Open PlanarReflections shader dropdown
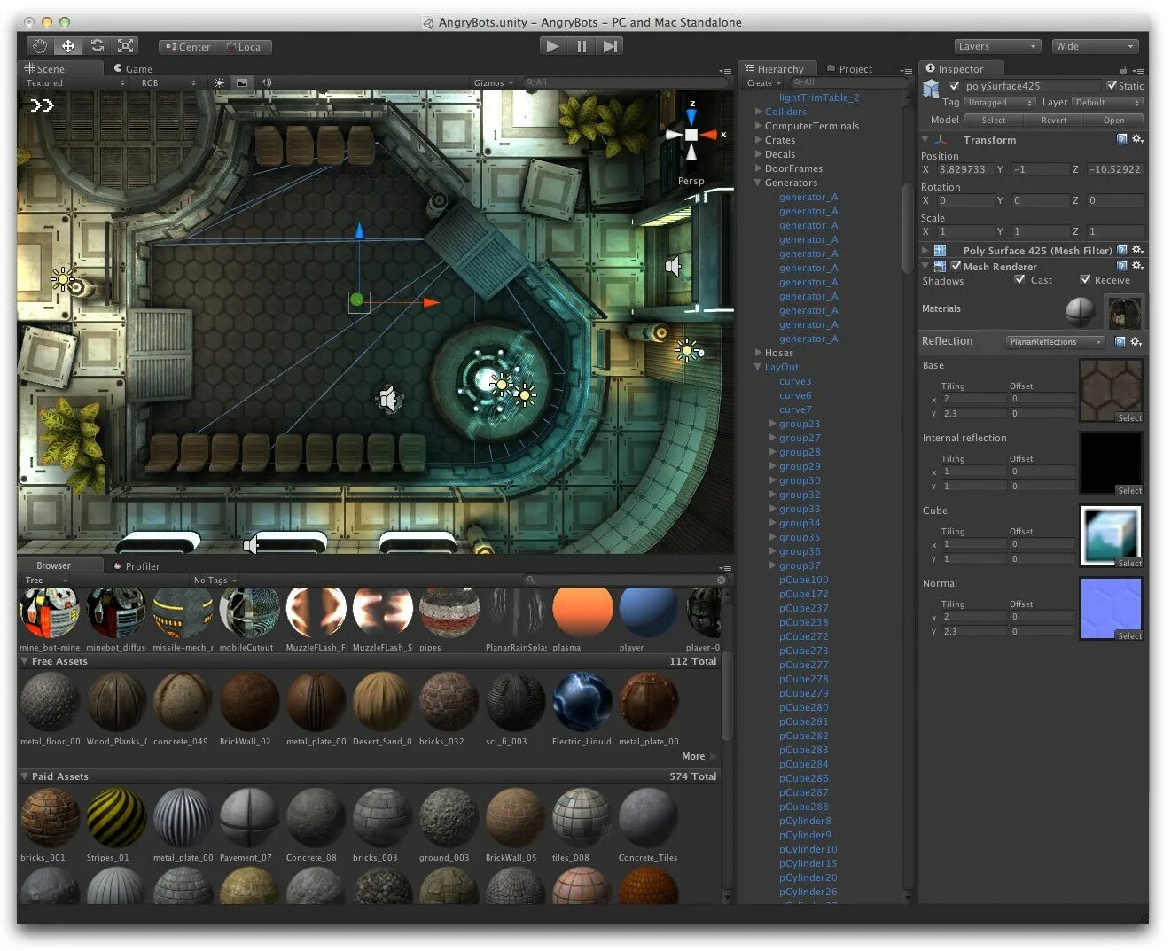The image size is (1171, 951). (1055, 341)
